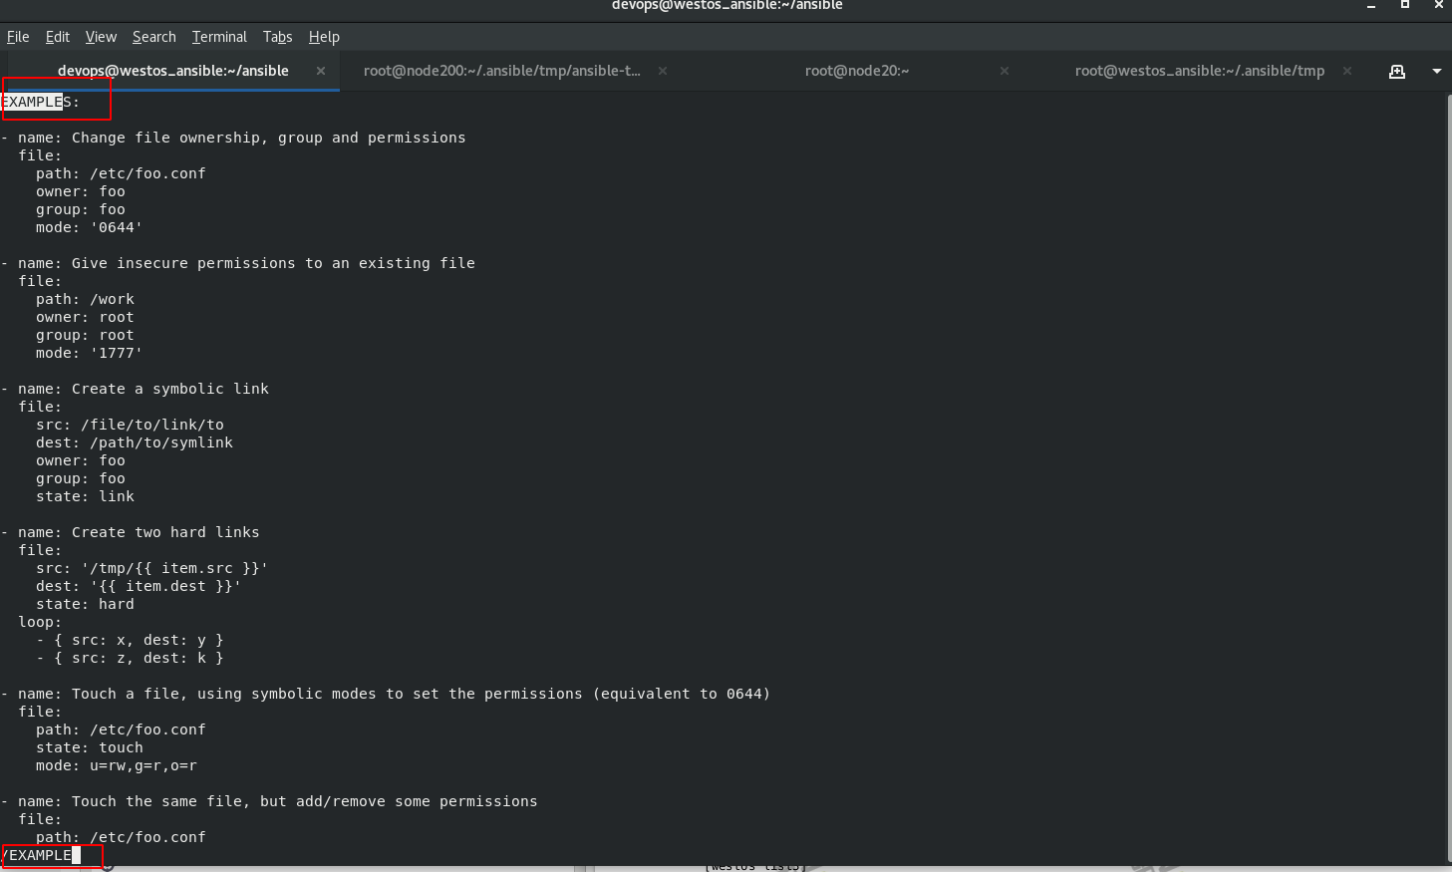Click the new tab icon button
This screenshot has height=872, width=1452.
[x=1397, y=71]
